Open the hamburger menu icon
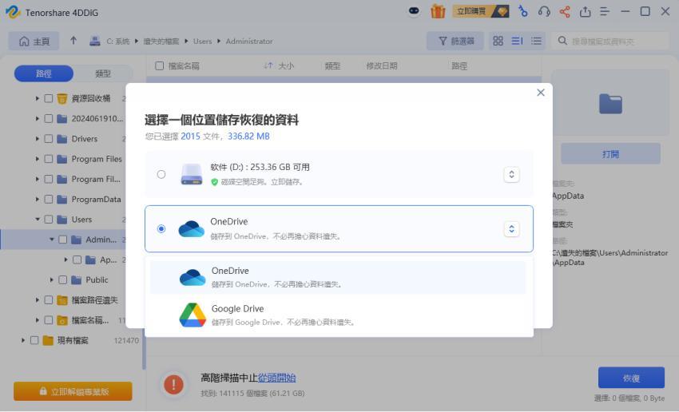679x412 pixels. 605,12
